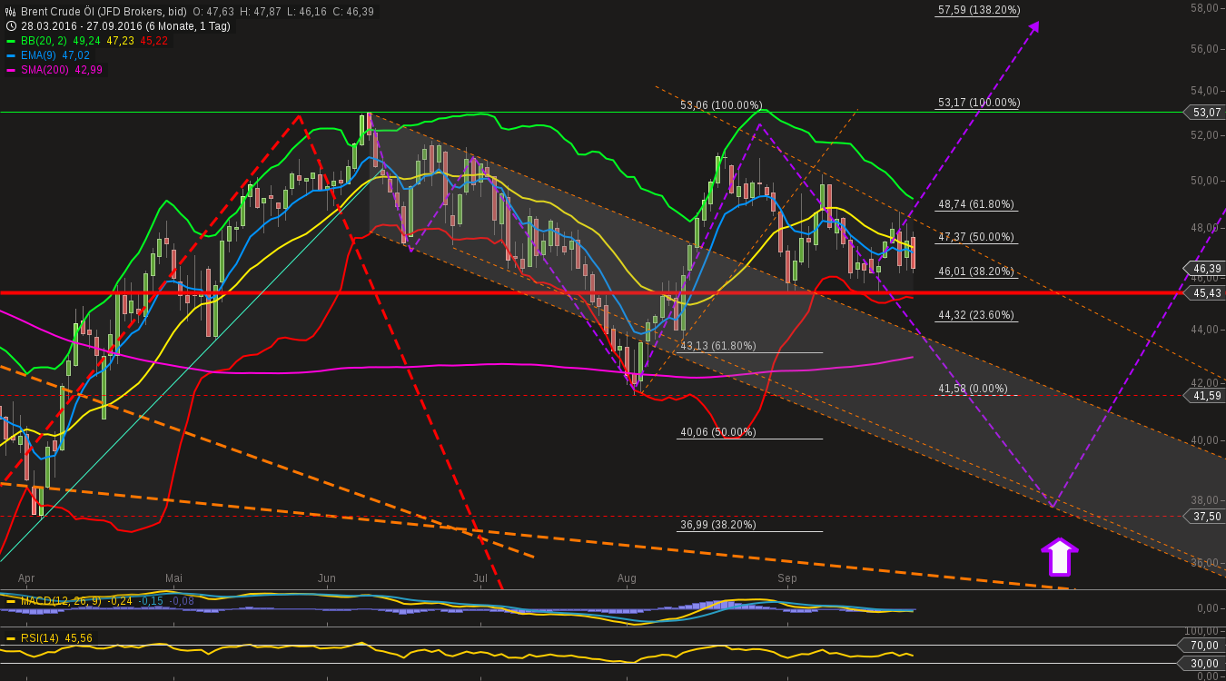Click the upper Bollinger value 49,24

click(x=84, y=41)
